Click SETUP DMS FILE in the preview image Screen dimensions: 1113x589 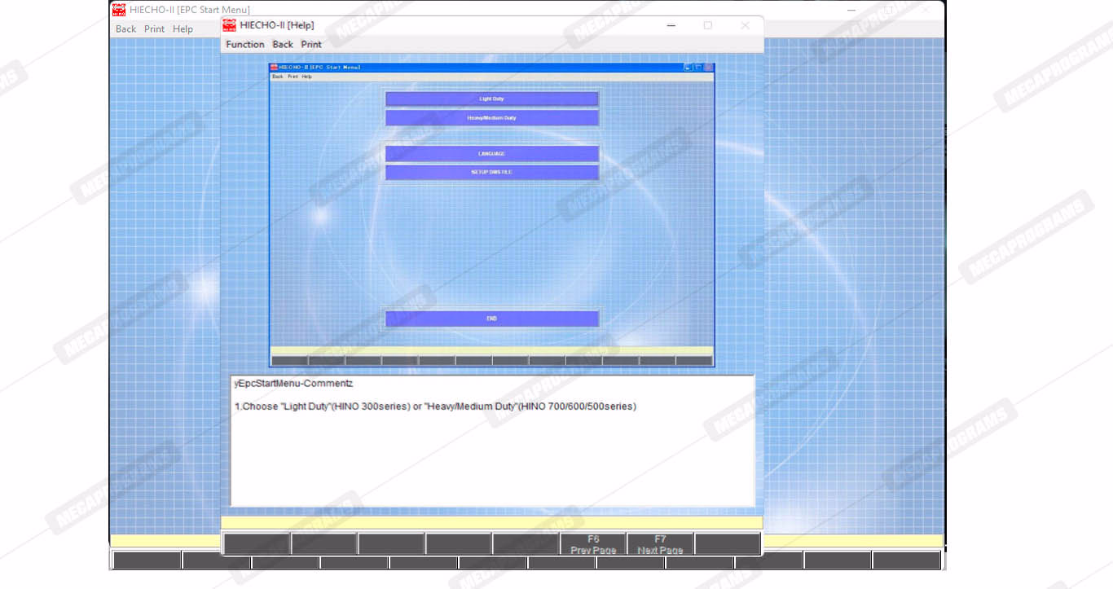(491, 173)
